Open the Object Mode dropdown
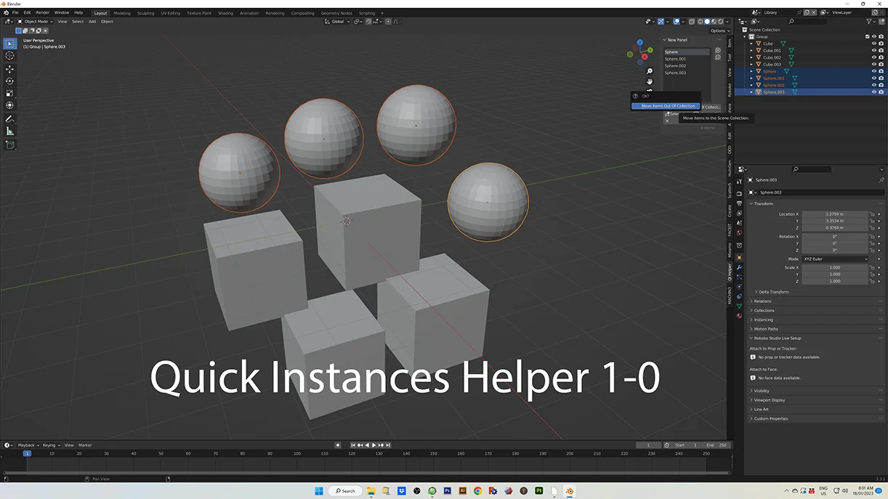888x499 pixels. click(36, 22)
